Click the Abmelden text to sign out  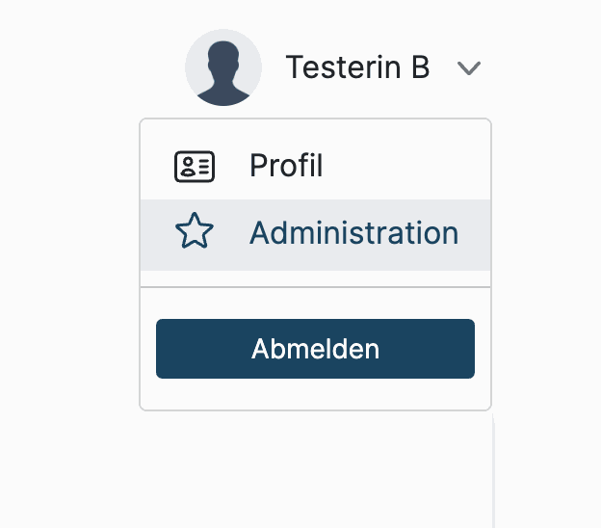(x=315, y=349)
